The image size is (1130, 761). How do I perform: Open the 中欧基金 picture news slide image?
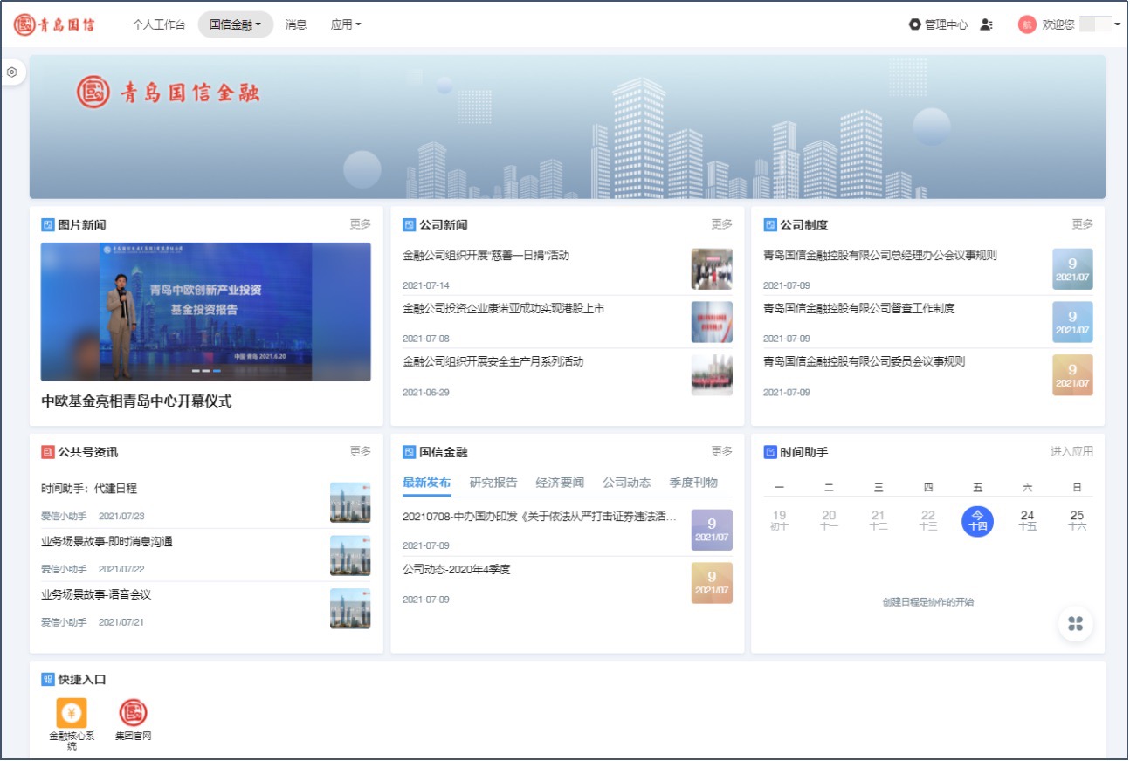[206, 312]
